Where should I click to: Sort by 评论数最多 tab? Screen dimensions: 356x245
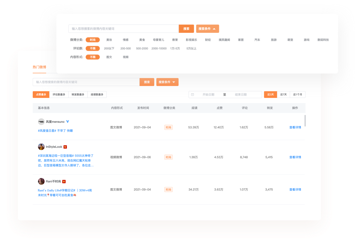click(59, 95)
